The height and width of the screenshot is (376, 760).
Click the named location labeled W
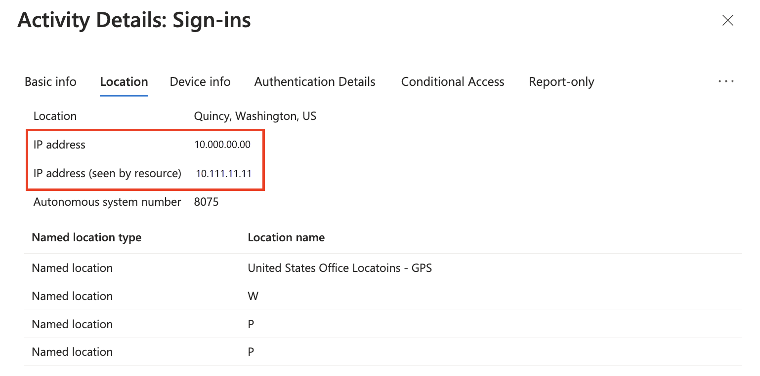point(253,296)
